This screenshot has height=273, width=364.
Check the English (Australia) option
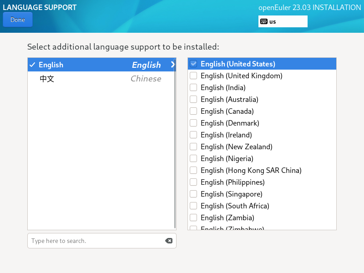(x=193, y=100)
